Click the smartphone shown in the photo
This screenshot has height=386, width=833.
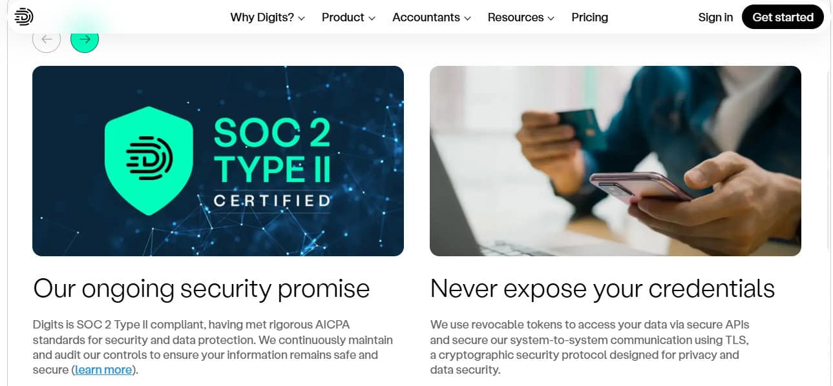click(640, 187)
